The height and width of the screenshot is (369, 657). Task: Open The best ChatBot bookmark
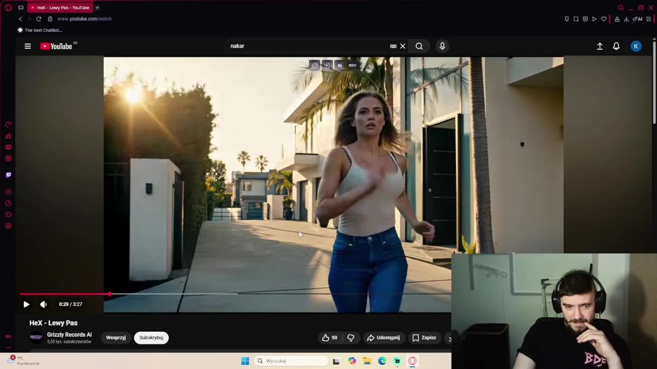[x=40, y=30]
